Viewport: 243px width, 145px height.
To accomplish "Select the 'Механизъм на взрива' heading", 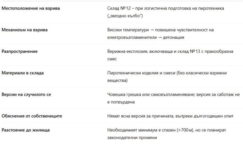I will [x=24, y=30].
